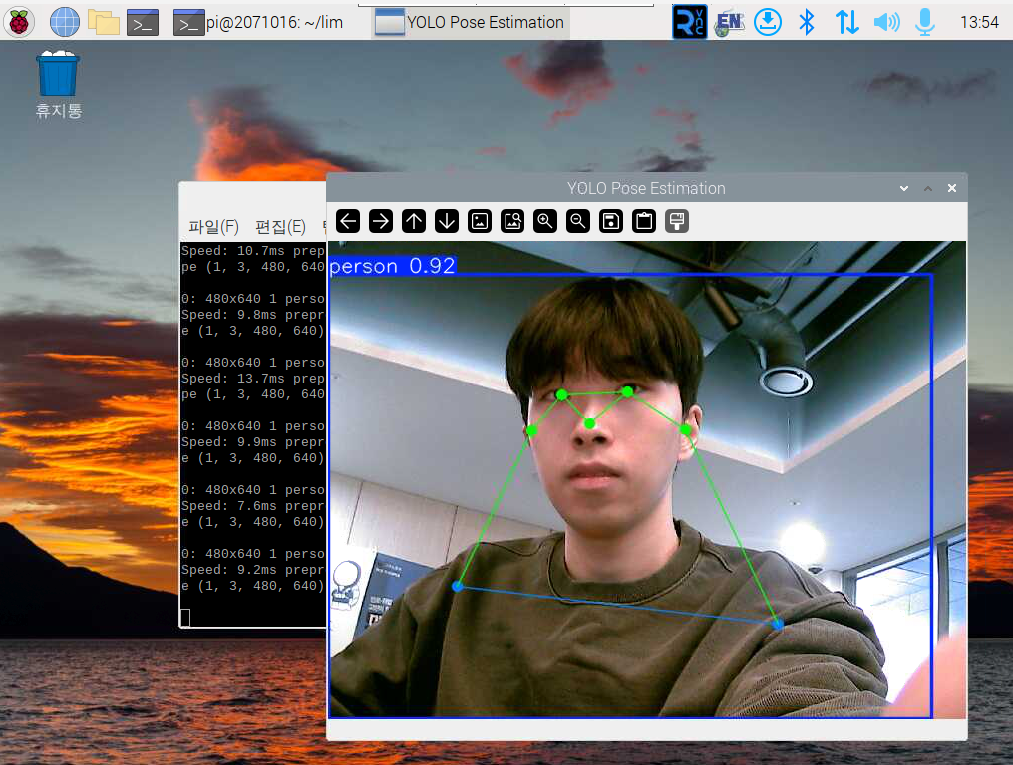Click the pan up arrow in YOLO toolbar
This screenshot has width=1013, height=765.
(414, 221)
